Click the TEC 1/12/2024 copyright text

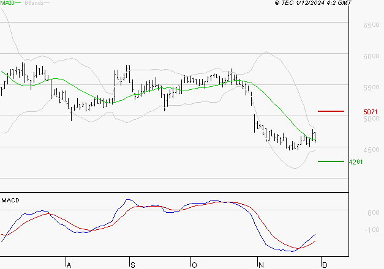coord(313,2)
